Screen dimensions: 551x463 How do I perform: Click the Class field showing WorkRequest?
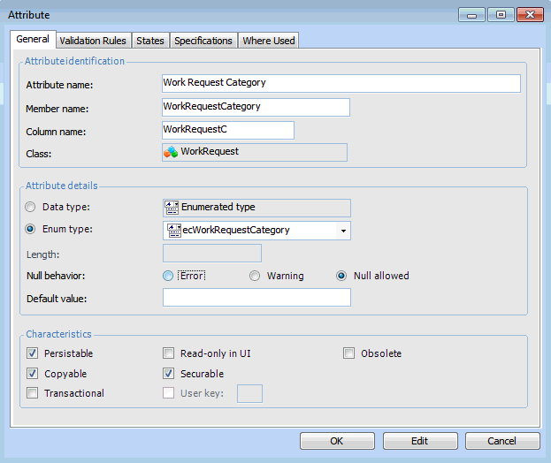[255, 152]
